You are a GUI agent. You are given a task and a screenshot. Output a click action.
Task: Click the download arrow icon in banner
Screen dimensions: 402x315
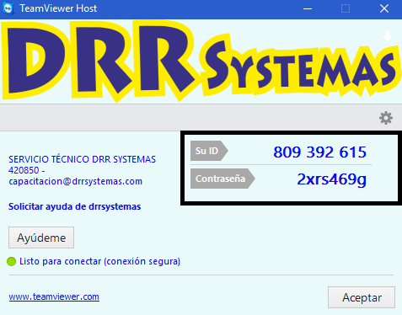point(388,37)
